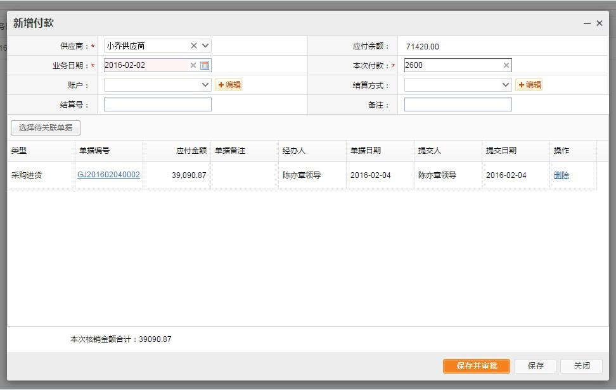Viewport: 616px width, 390px height.
Task: Click 编辑 button next to settlement method
Action: [529, 85]
